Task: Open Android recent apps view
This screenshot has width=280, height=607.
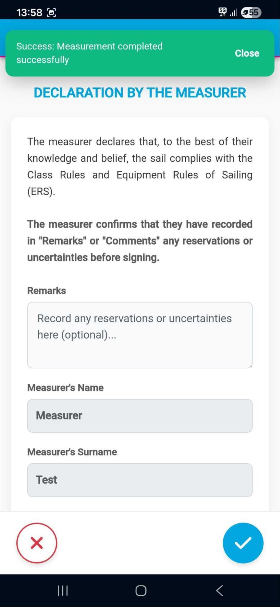Action: pyautogui.click(x=63, y=591)
